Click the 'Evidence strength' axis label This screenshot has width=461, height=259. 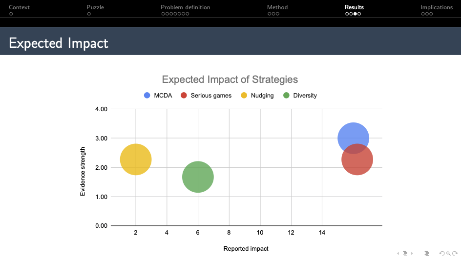click(83, 171)
